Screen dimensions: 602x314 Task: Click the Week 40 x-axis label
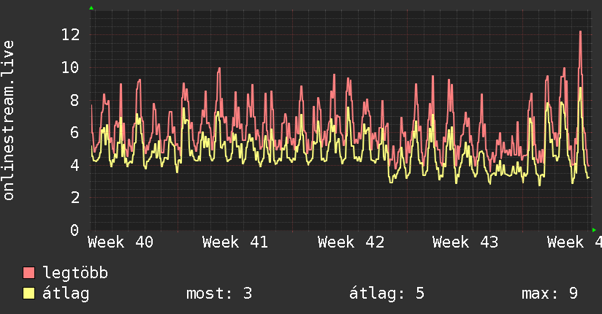[121, 242]
